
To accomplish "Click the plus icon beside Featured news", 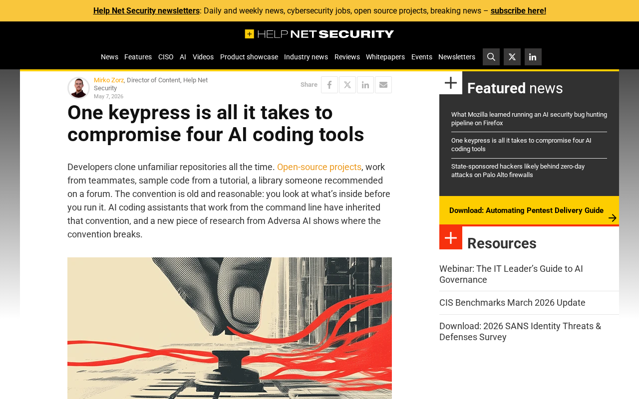I will (451, 83).
